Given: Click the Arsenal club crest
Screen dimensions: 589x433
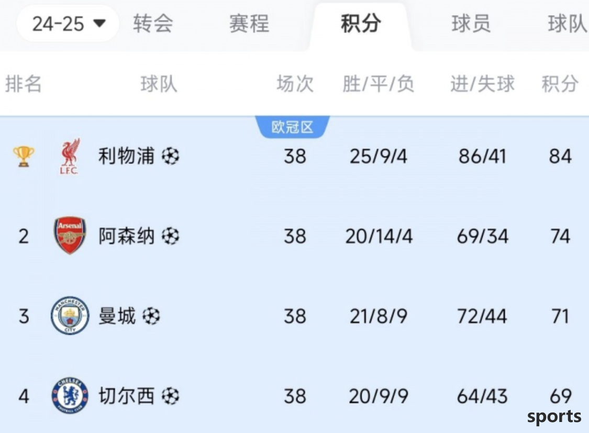Looking at the screenshot, I should [70, 236].
